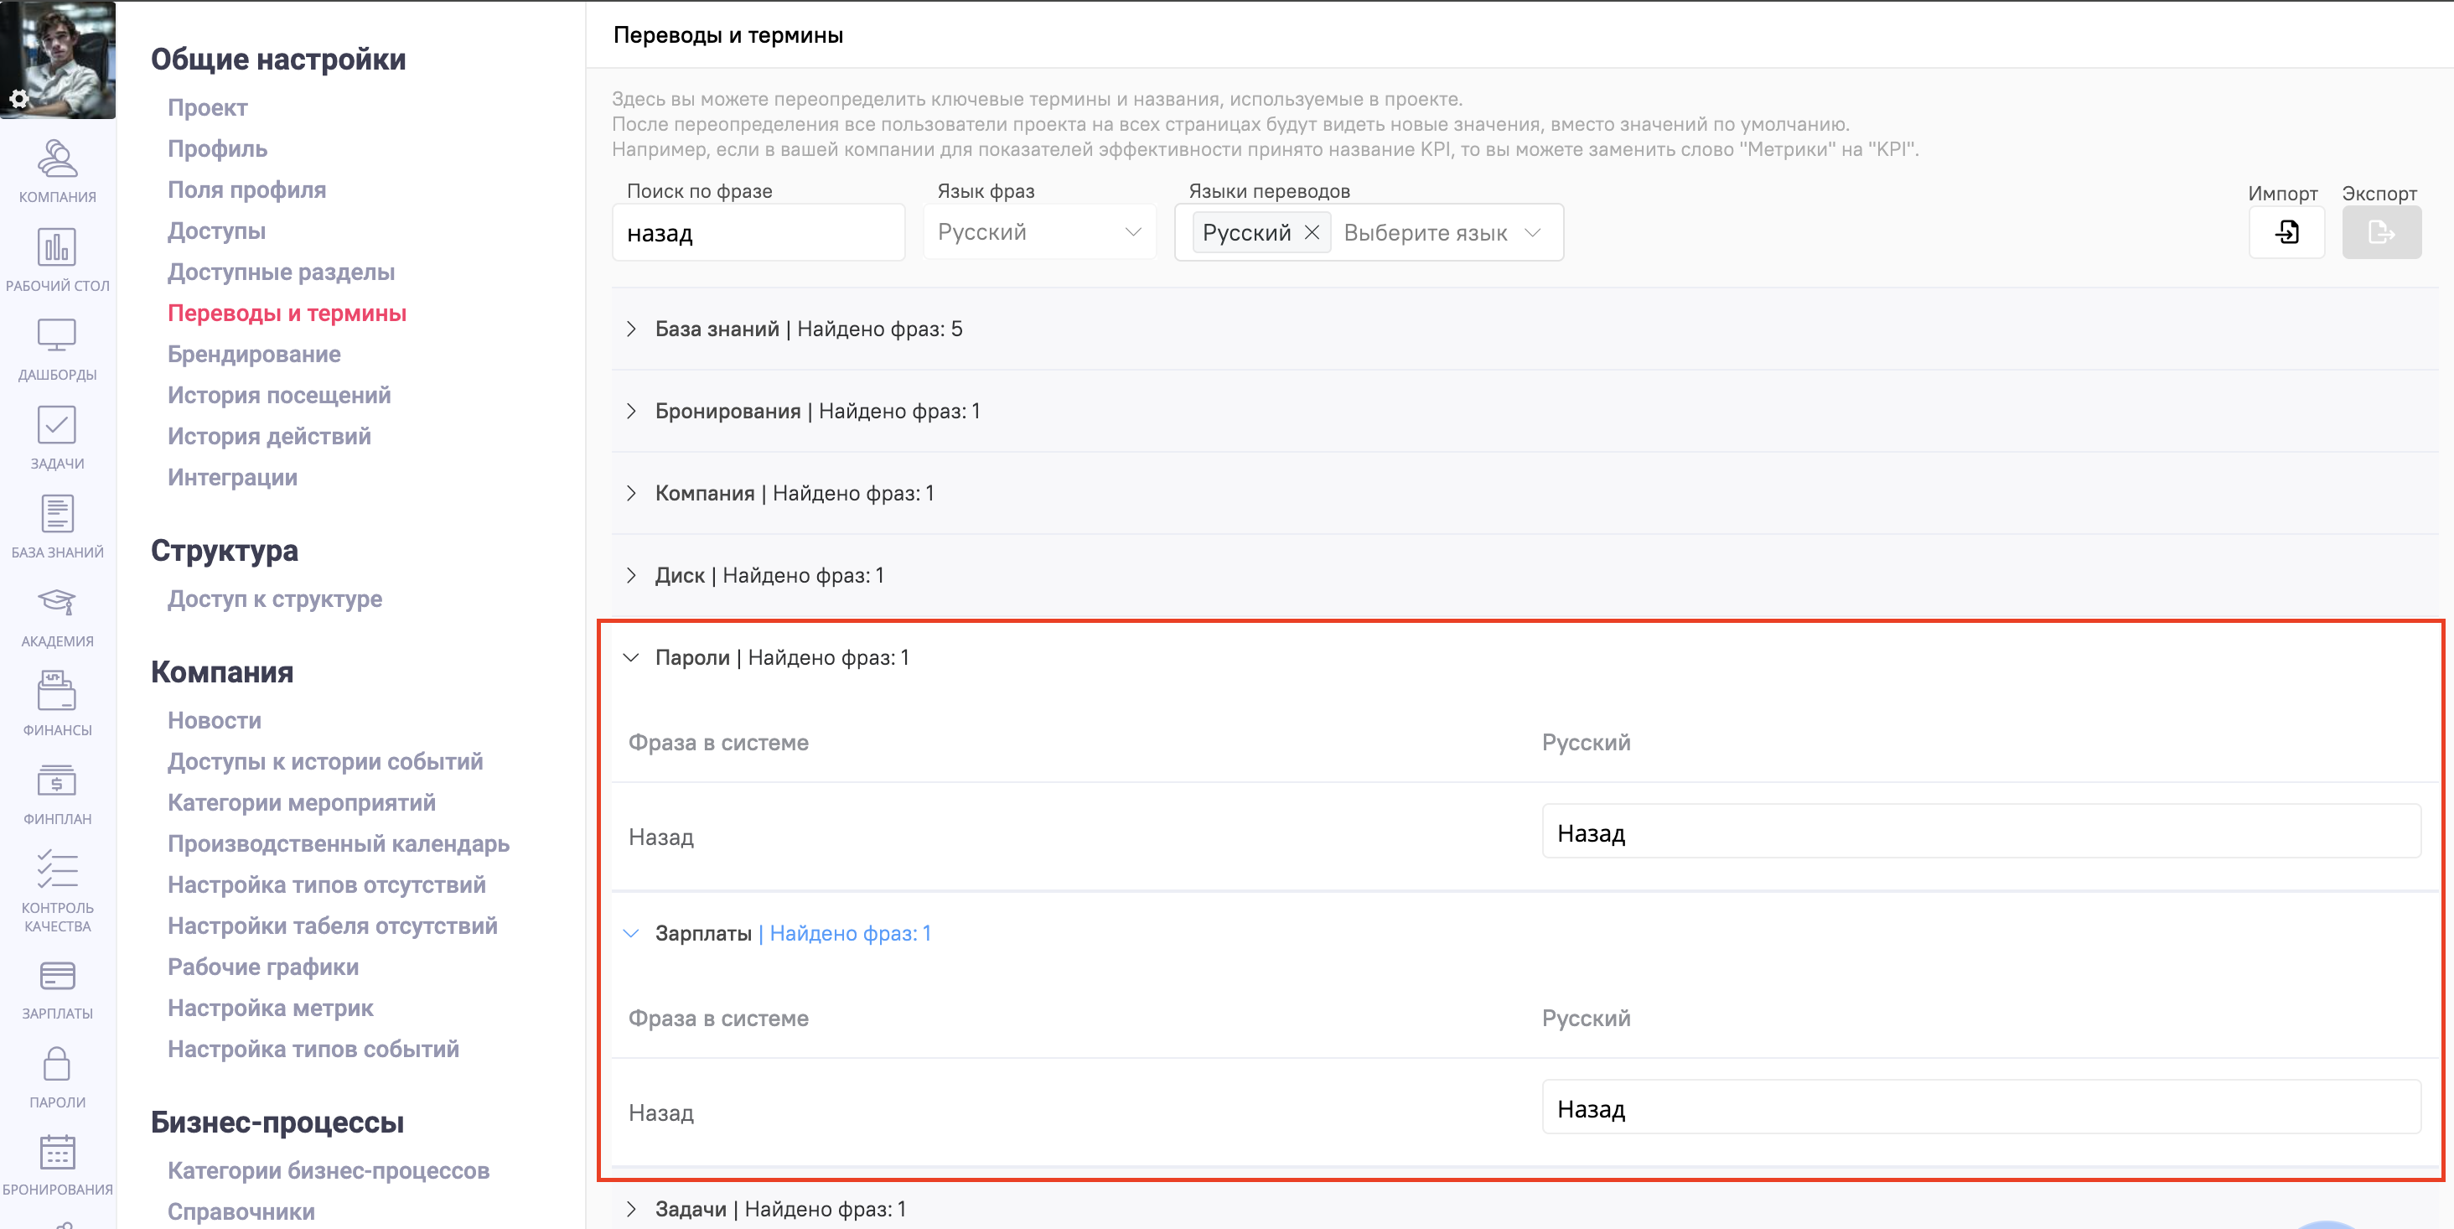Open База знаний document icon
This screenshot has height=1229, width=2454.
point(57,515)
